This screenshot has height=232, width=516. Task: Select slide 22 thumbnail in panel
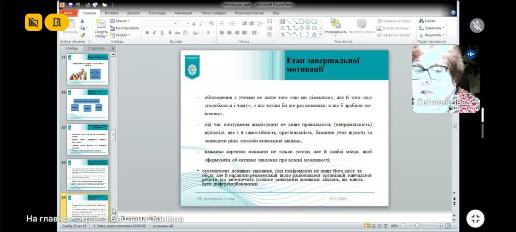point(87,105)
